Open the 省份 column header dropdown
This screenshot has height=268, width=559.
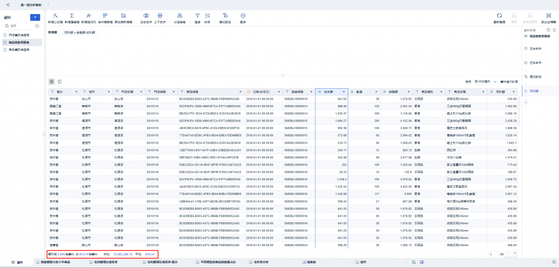(76, 92)
